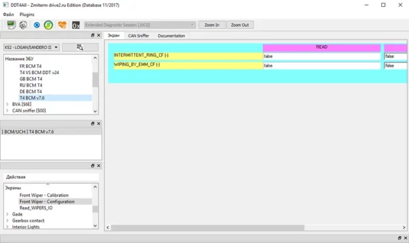Close the bottom docked panel
This screenshot has width=409, height=243.
click(405, 238)
